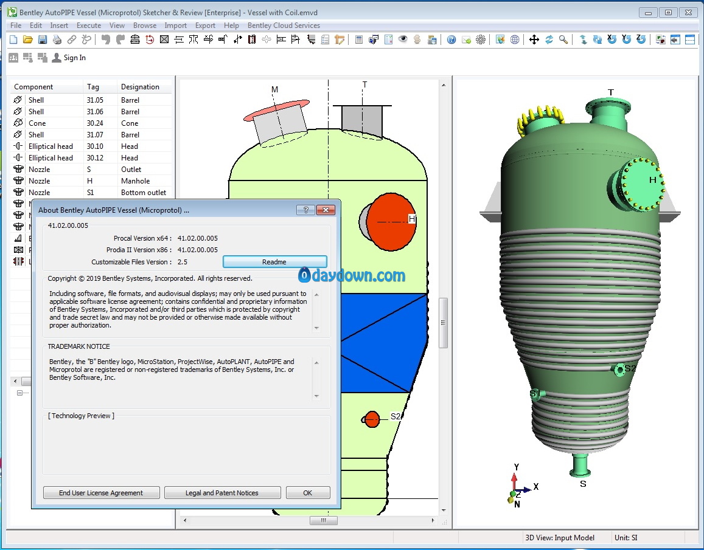Click the globe icon in the toolbar
704x550 pixels.
tap(515, 40)
